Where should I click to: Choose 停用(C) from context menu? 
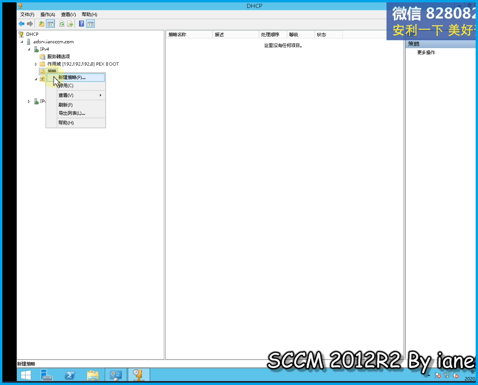(76, 86)
